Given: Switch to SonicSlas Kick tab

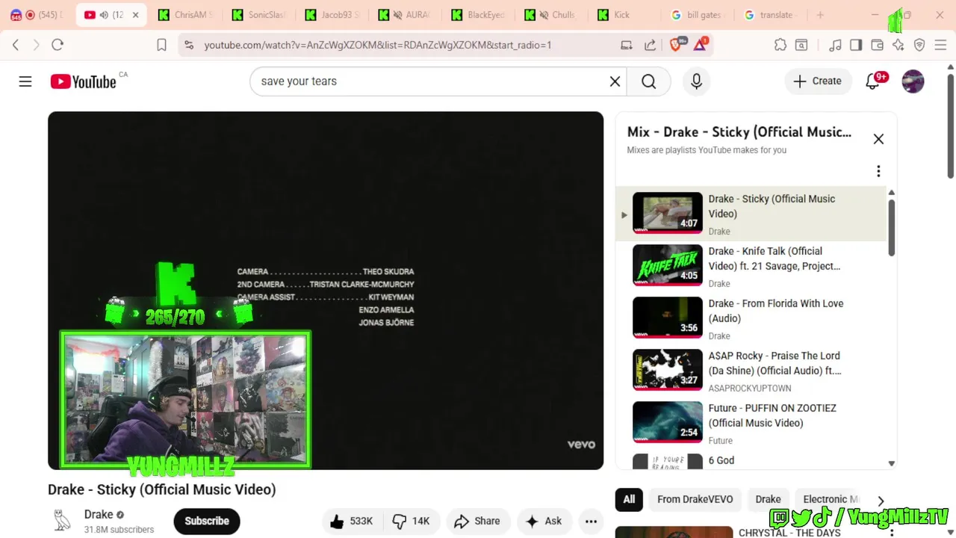Looking at the screenshot, I should (x=258, y=15).
